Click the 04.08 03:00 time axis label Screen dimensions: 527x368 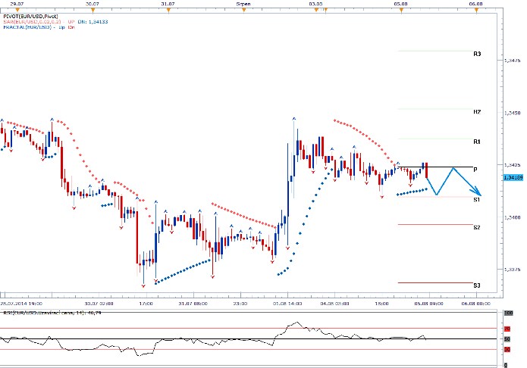(334, 304)
